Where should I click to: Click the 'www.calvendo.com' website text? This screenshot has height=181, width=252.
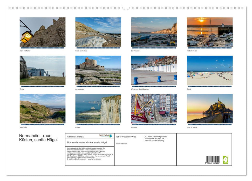(94, 159)
